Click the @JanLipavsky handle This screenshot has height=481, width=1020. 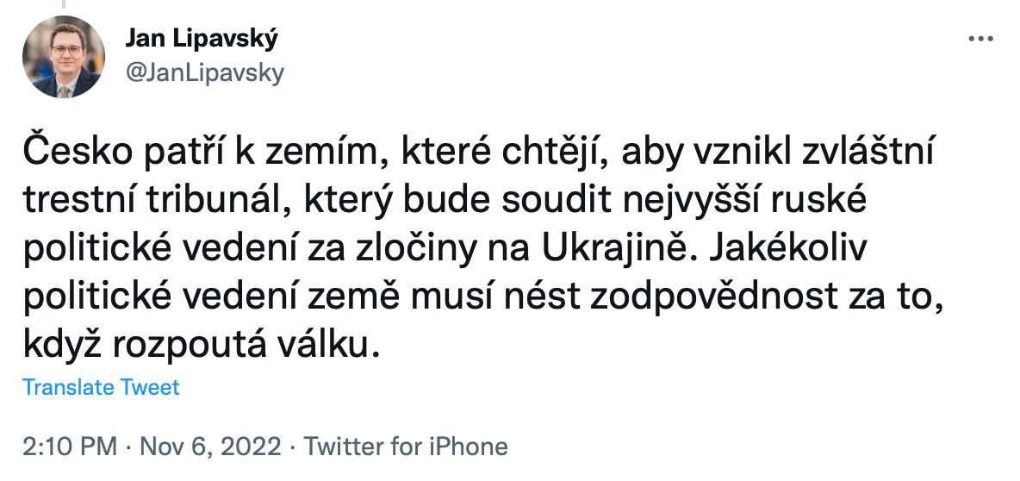pos(204,74)
